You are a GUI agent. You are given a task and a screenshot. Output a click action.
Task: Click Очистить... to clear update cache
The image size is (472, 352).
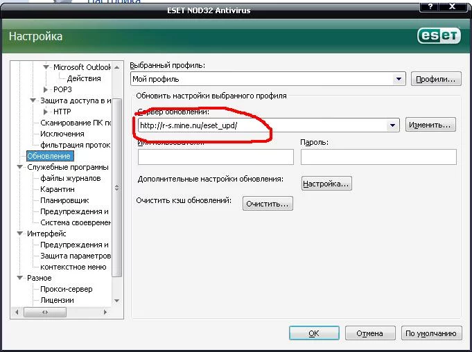tap(268, 204)
